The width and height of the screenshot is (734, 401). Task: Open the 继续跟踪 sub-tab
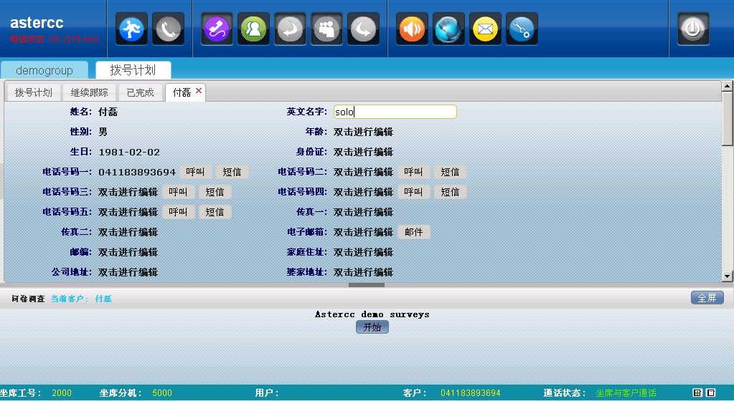pyautogui.click(x=89, y=92)
